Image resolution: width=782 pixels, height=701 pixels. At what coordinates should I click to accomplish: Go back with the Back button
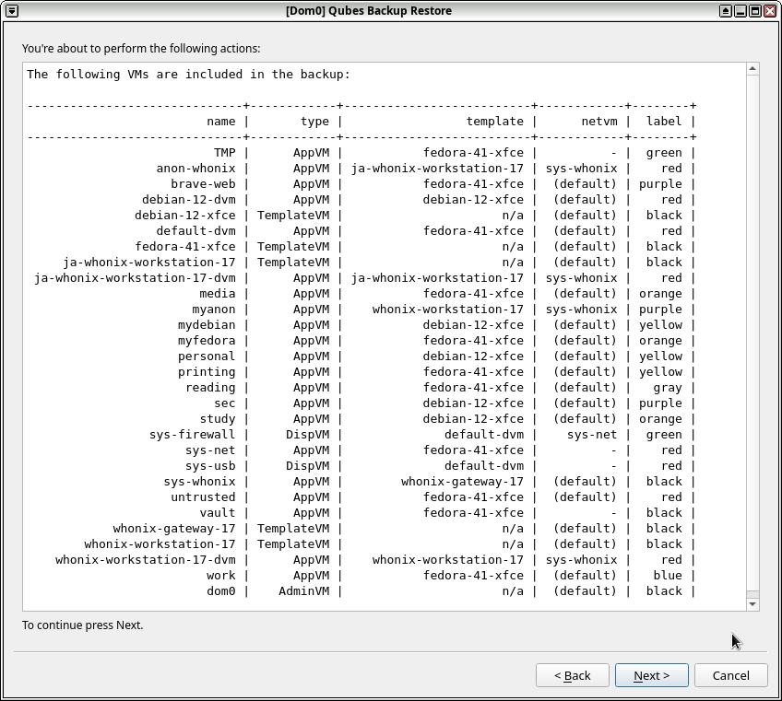[x=572, y=675]
